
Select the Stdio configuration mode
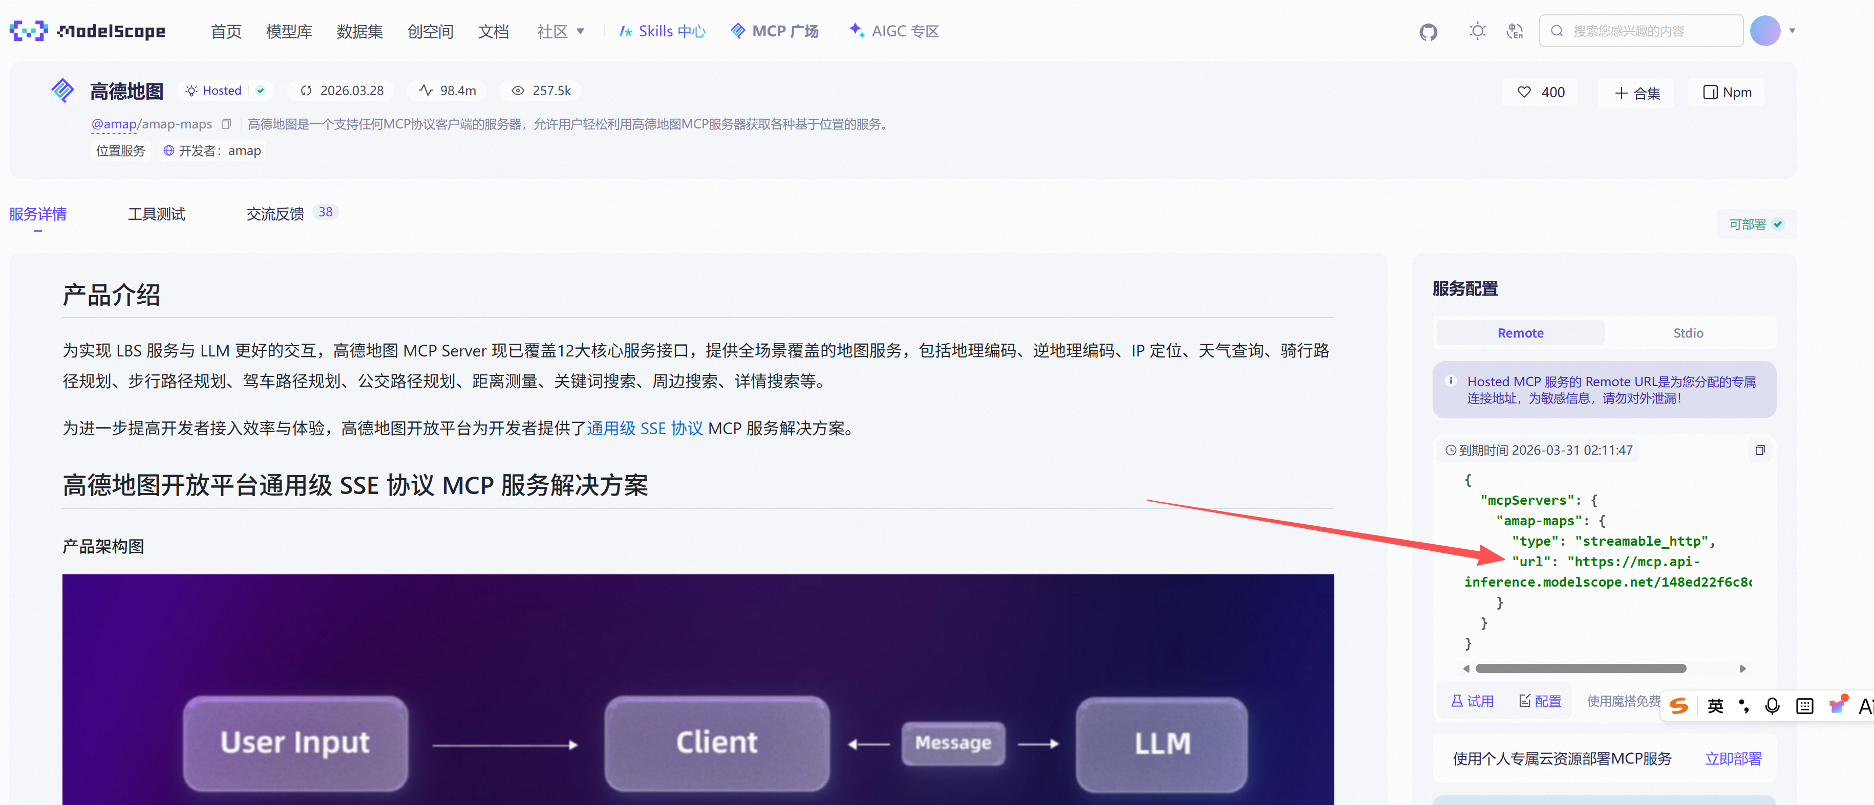[1688, 333]
